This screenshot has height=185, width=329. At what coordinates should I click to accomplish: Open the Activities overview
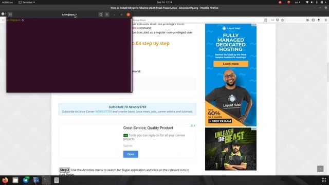7,2
